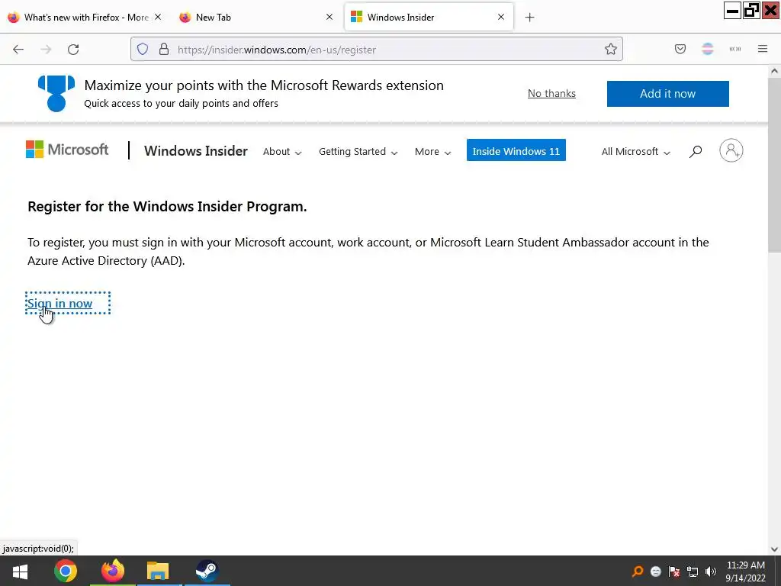781x586 pixels.
Task: Open File Explorer from the taskbar
Action: point(158,571)
